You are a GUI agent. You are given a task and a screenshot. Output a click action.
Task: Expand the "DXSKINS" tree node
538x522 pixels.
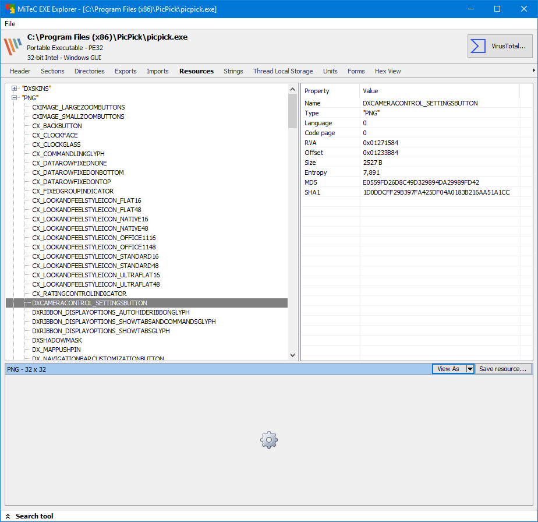(x=14, y=88)
